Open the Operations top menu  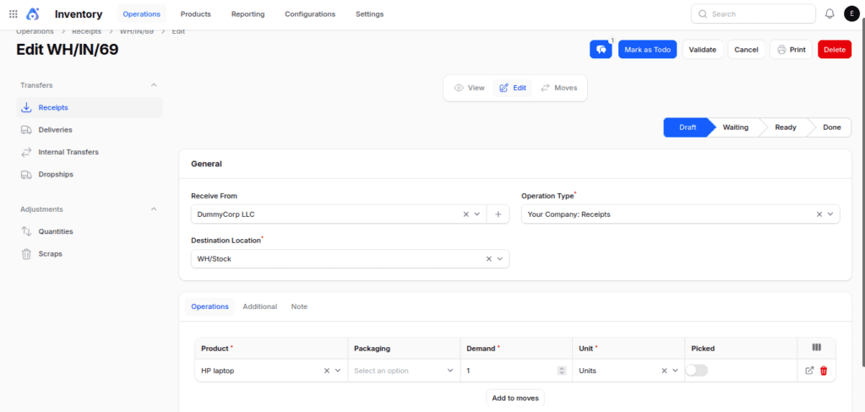tap(142, 14)
